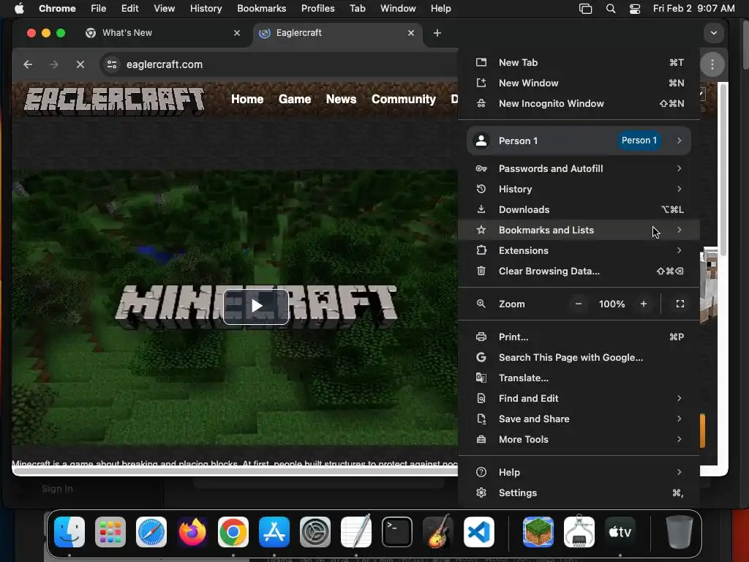Choose Search This Page with Google
Image resolution: width=749 pixels, height=562 pixels.
coord(579,357)
